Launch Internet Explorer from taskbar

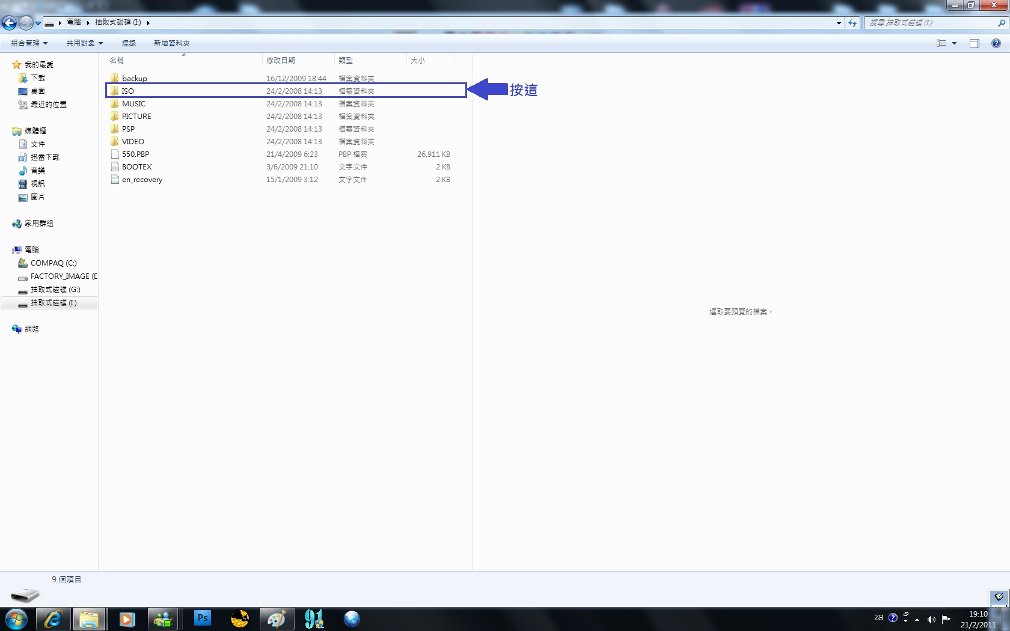click(53, 619)
